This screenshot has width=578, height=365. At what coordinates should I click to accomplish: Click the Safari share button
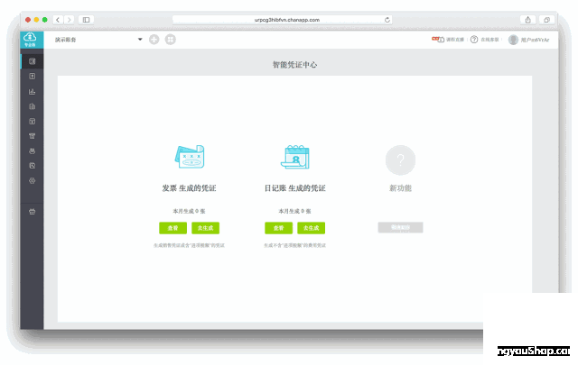(527, 20)
